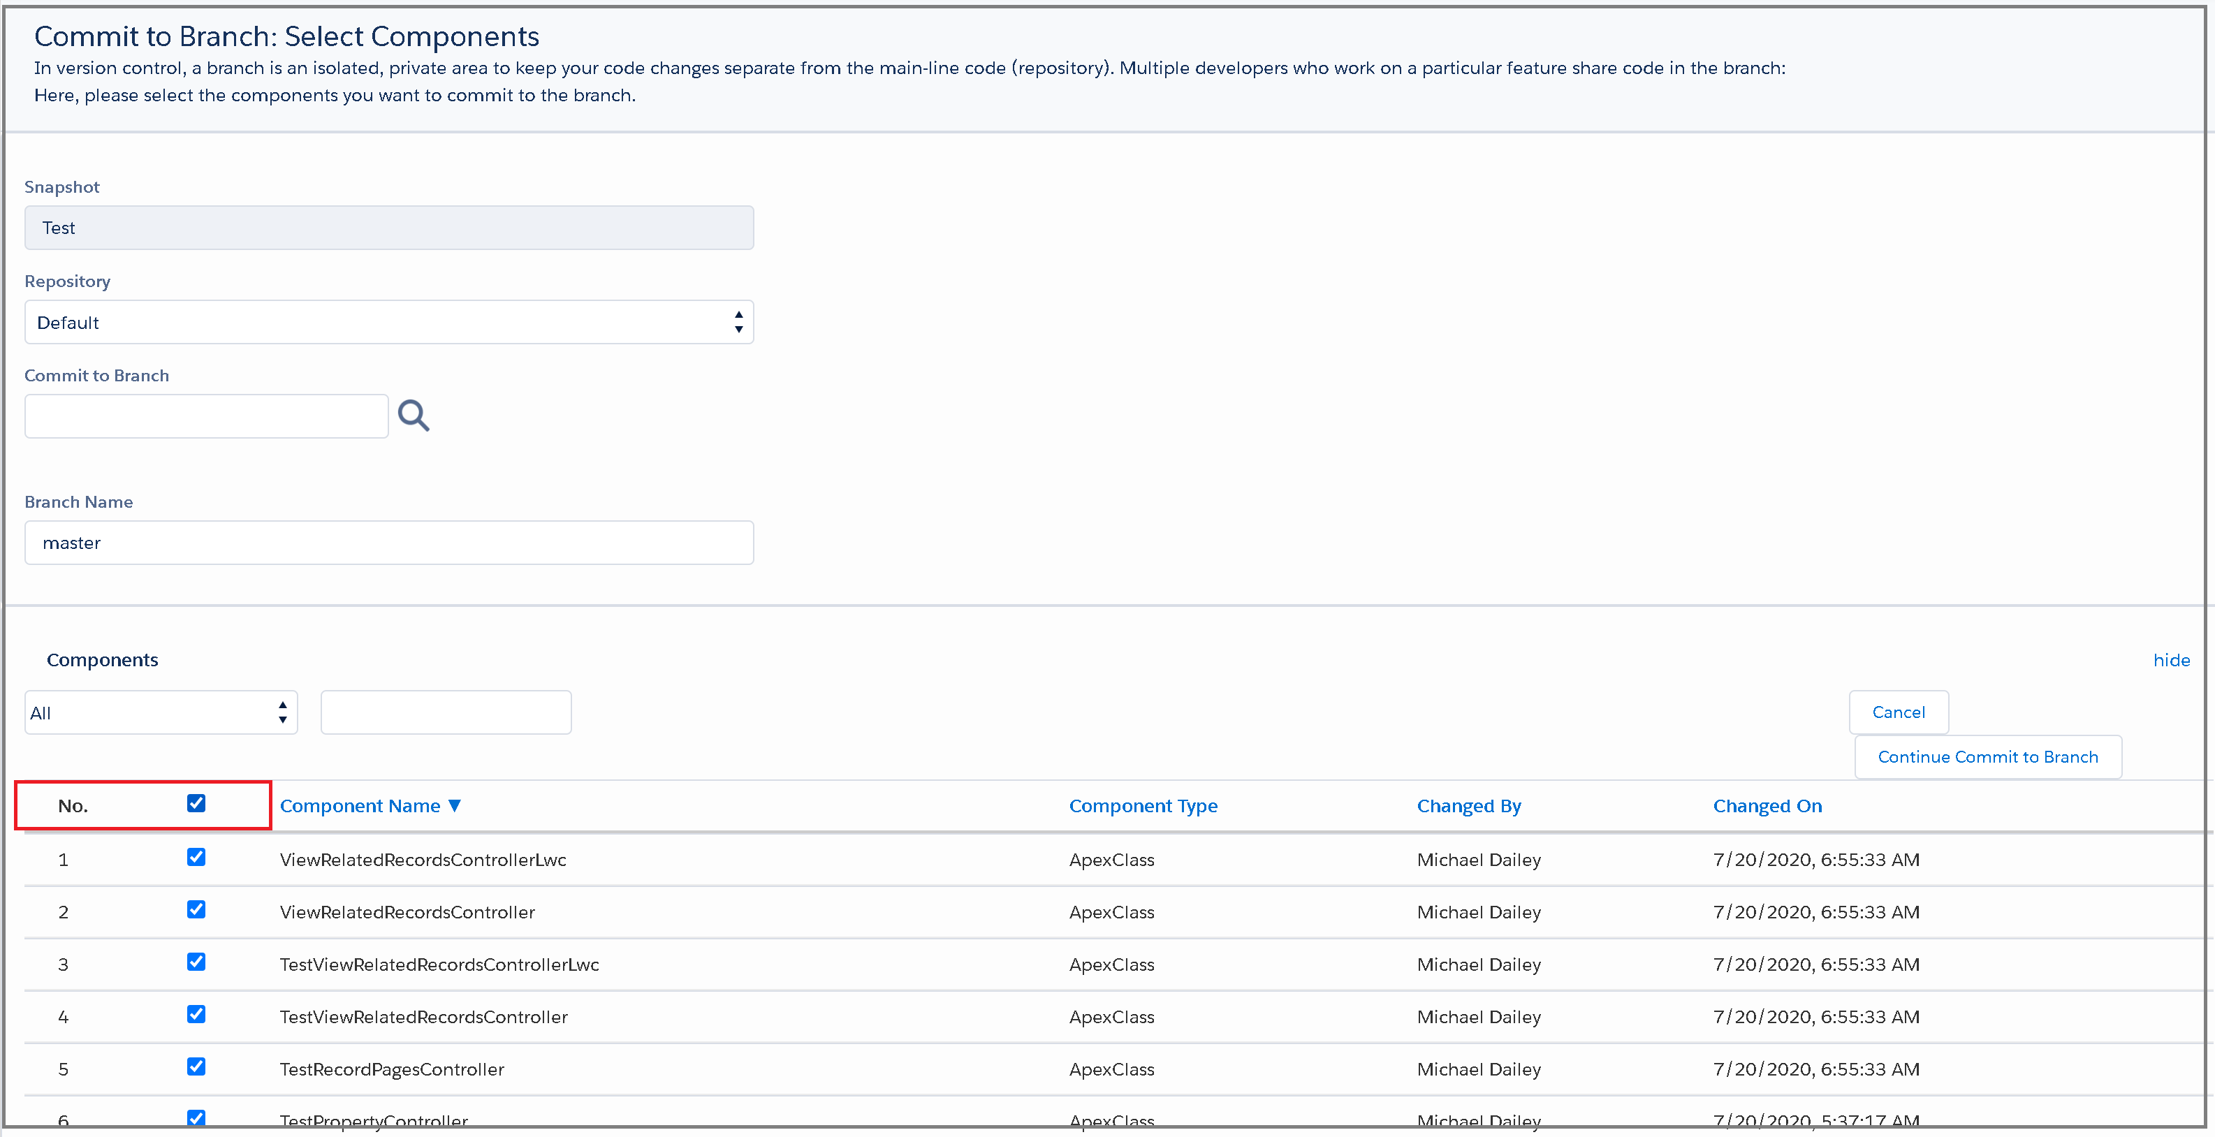2215x1137 pixels.
Task: Sort by Changed On column
Action: pyautogui.click(x=1767, y=806)
